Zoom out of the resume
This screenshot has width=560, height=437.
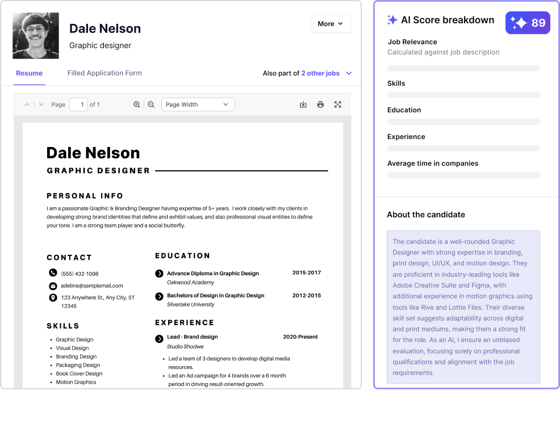(151, 104)
